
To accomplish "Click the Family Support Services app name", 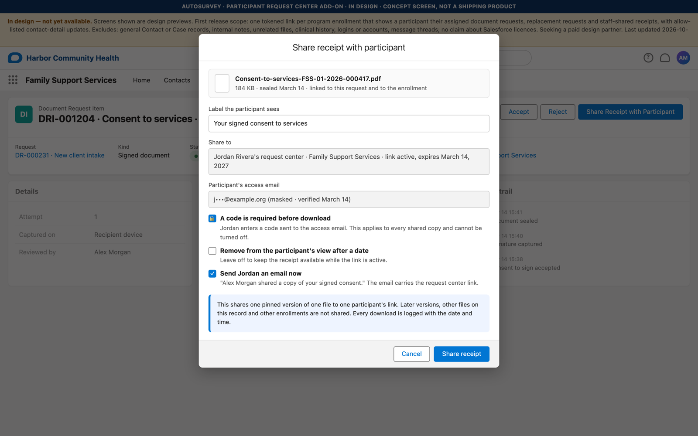I will click(x=71, y=80).
